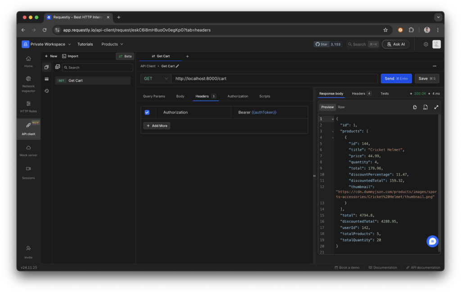Select the Get Cart request in list
The height and width of the screenshot is (293, 461).
point(93,81)
